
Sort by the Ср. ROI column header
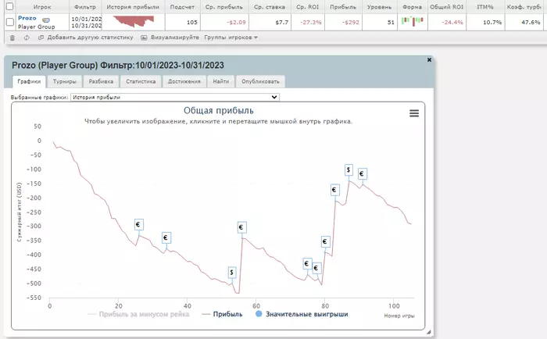[x=307, y=7]
